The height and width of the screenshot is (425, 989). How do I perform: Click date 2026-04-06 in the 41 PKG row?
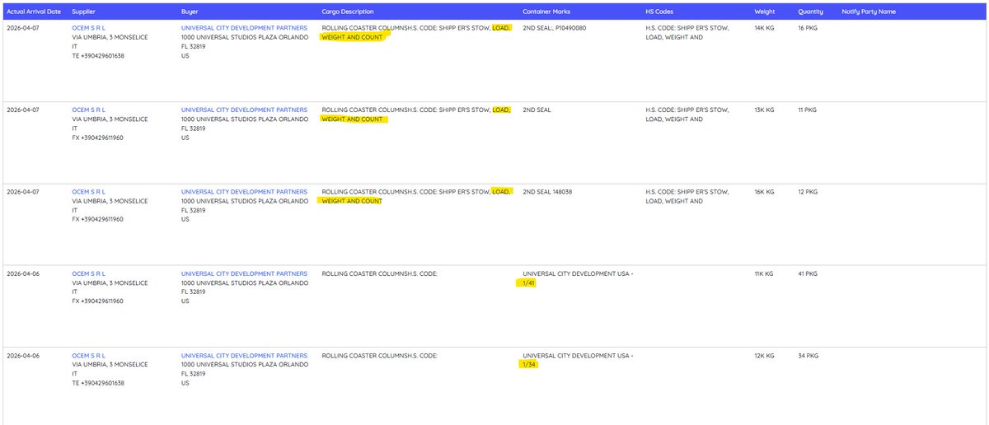pyautogui.click(x=23, y=273)
